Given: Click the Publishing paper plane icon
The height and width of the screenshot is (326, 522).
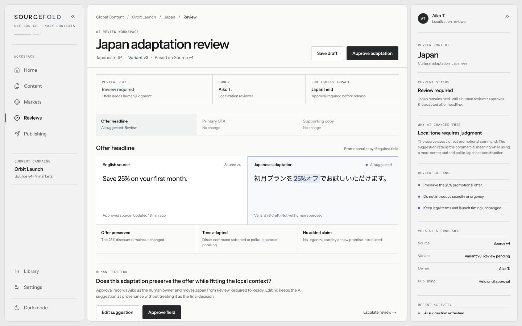Looking at the screenshot, I should point(17,134).
